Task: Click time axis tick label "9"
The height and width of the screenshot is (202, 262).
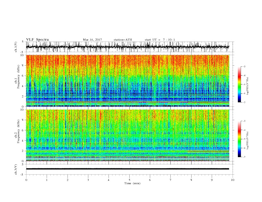Action: [212, 180]
